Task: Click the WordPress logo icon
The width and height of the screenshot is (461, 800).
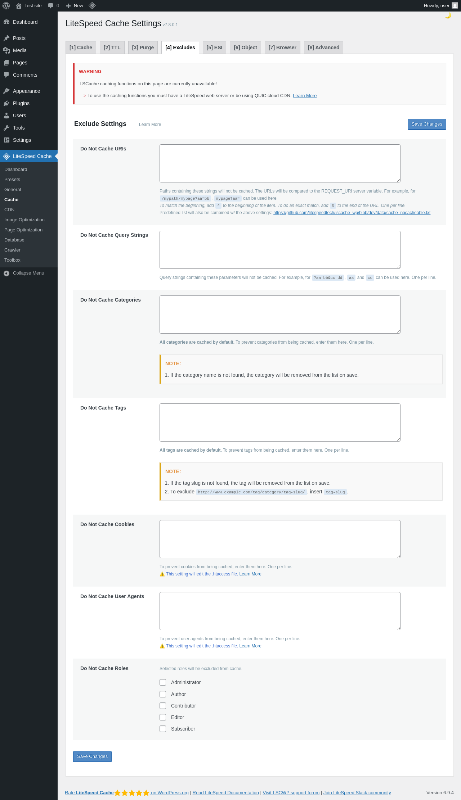Action: pyautogui.click(x=6, y=6)
